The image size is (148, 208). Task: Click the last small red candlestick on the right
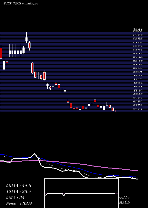coord(115,111)
